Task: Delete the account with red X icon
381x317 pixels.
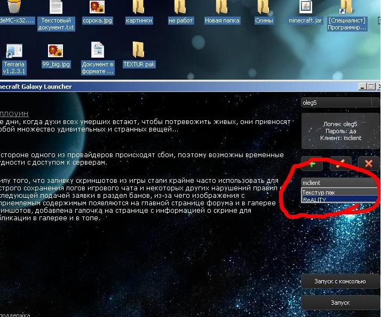Action: coord(369,164)
